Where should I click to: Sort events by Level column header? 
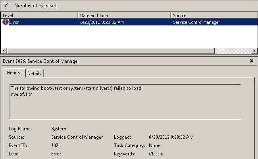coord(39,15)
